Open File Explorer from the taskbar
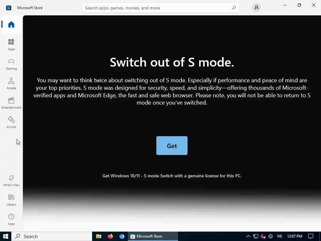The image size is (321, 241). [99, 236]
